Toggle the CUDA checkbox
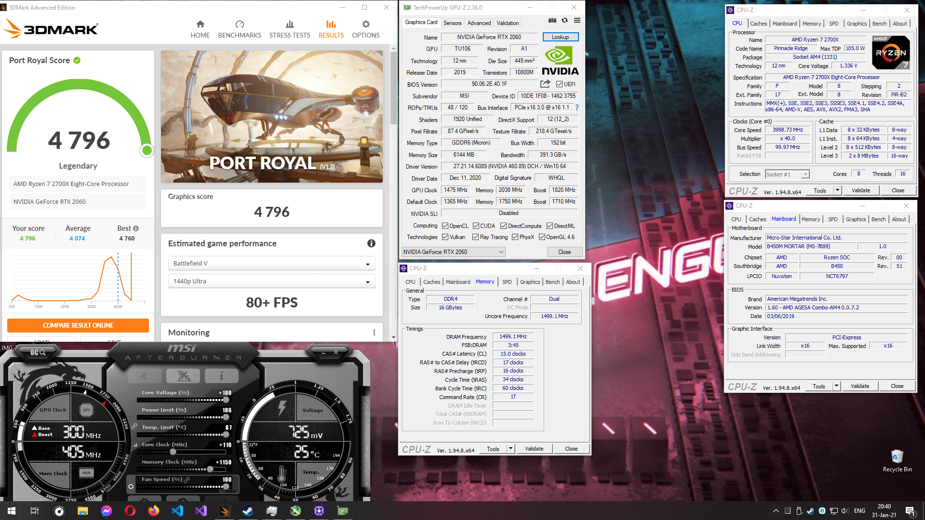This screenshot has height=520, width=925. tap(476, 226)
